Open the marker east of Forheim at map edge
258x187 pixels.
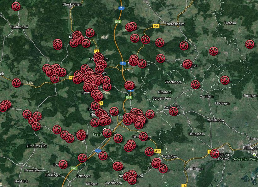250,44
